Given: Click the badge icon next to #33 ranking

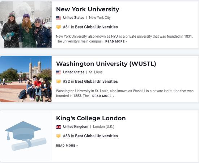Looking at the screenshot, I should (x=58, y=136).
